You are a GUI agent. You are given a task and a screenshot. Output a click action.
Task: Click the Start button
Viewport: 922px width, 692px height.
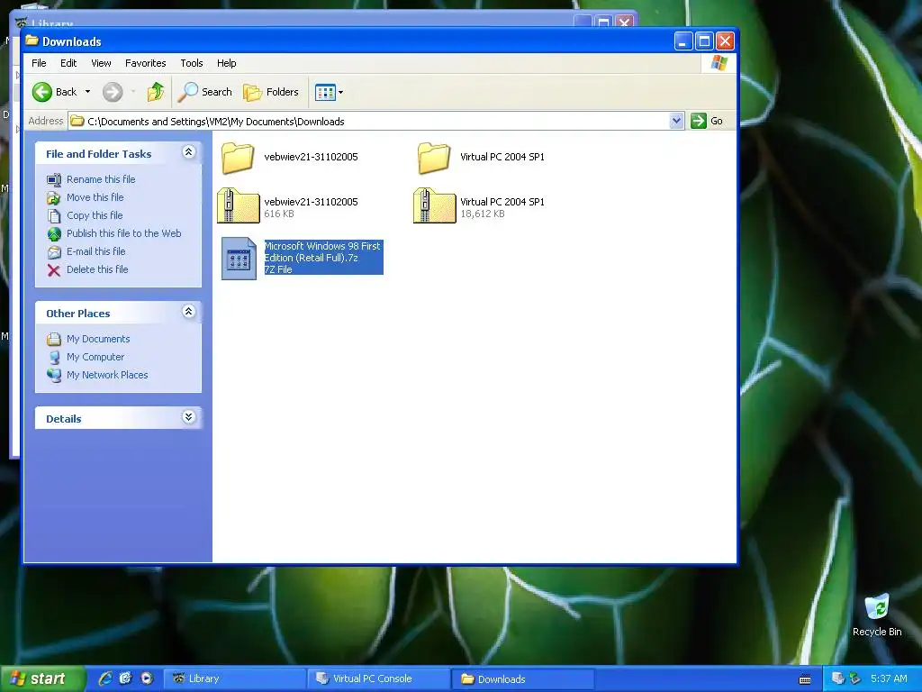[41, 678]
